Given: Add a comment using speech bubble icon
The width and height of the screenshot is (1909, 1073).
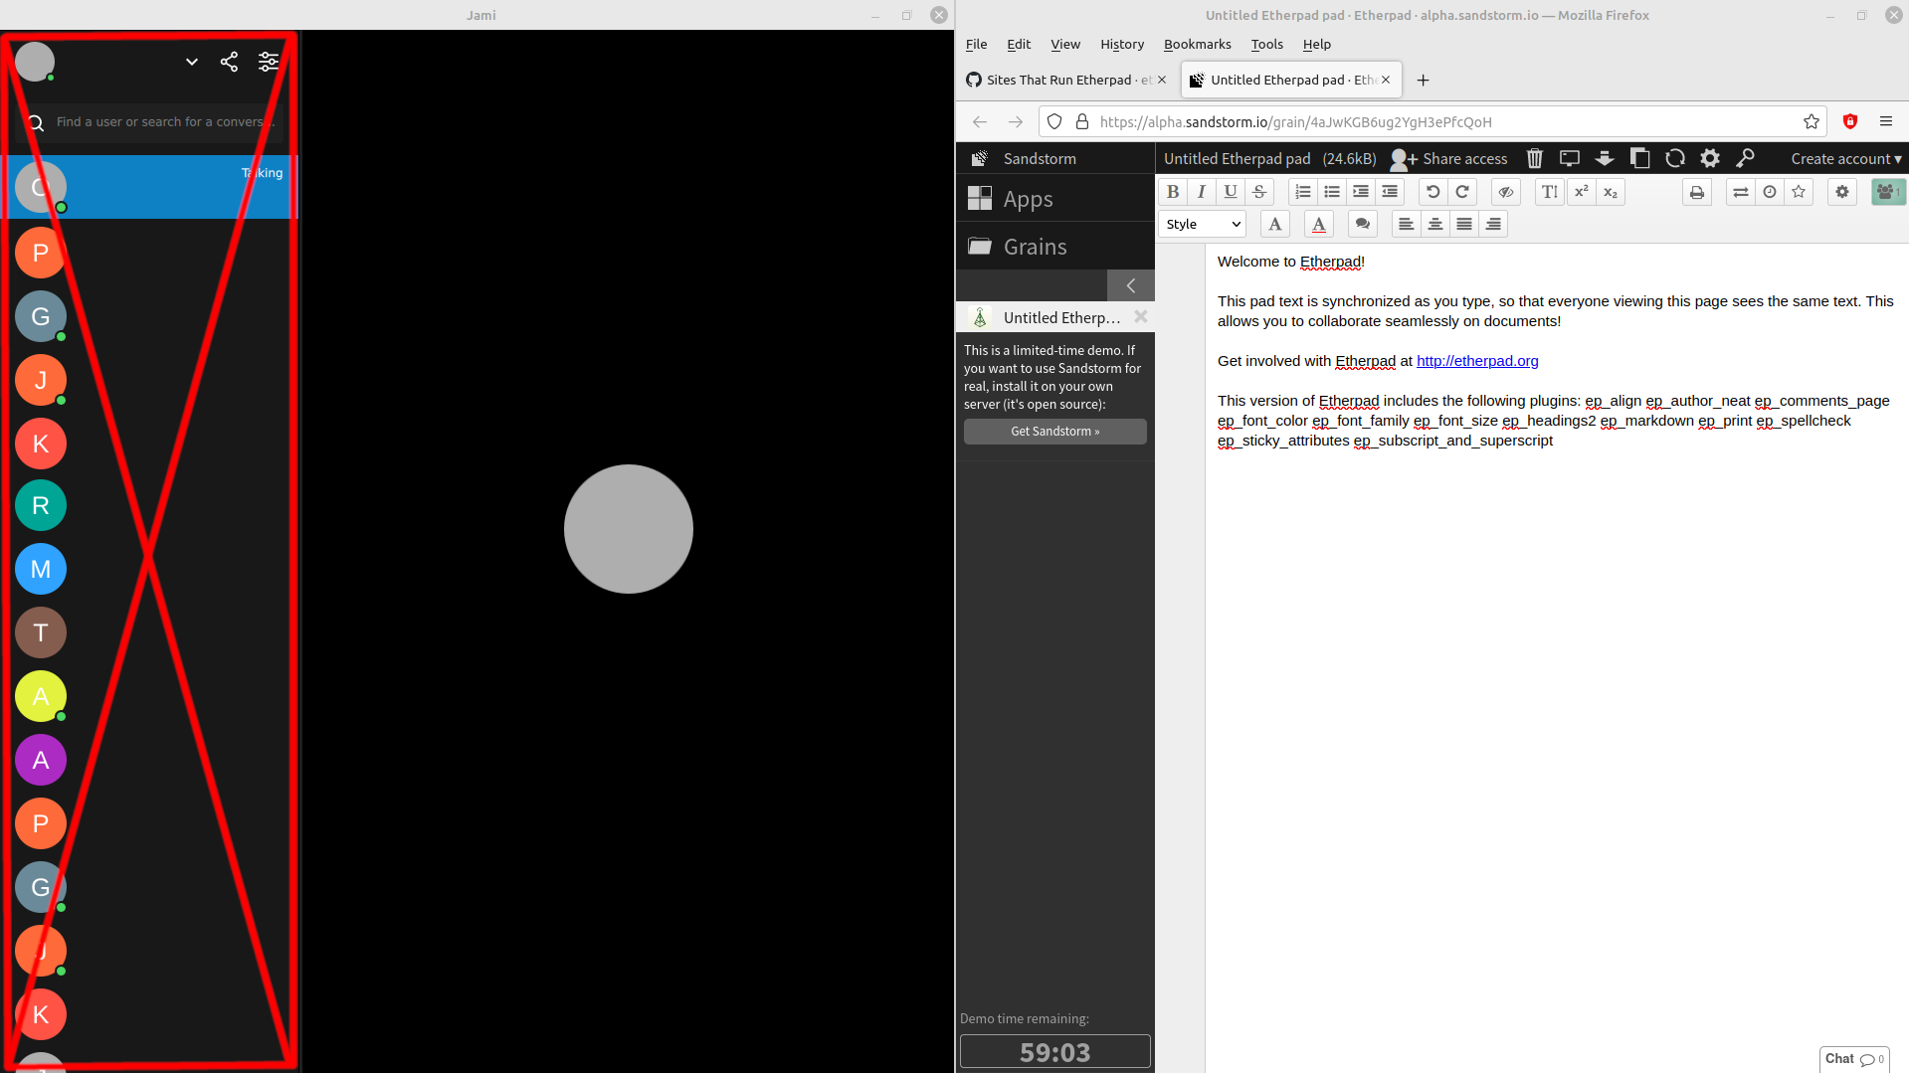Looking at the screenshot, I should click(1363, 224).
